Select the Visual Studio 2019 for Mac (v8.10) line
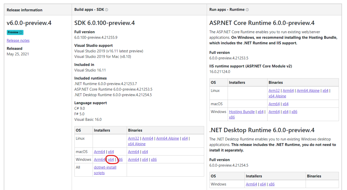Screen dimensions: 347x190 [x=103, y=57]
